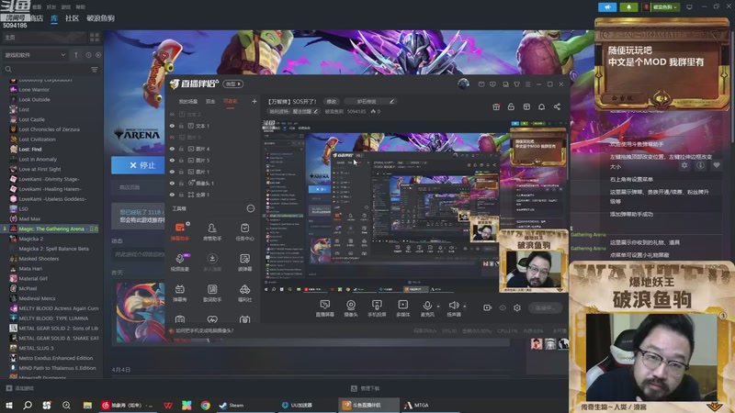The height and width of the screenshot is (413, 735).
Task: Click Windows Start button
Action: click(x=8, y=405)
